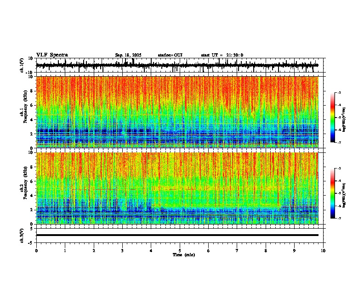Screen dimensions: 364x281
Task: Click the ch.2 colorbar log(PSD) unit label
Action: (344, 195)
